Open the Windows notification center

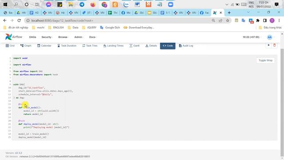click(x=276, y=4)
